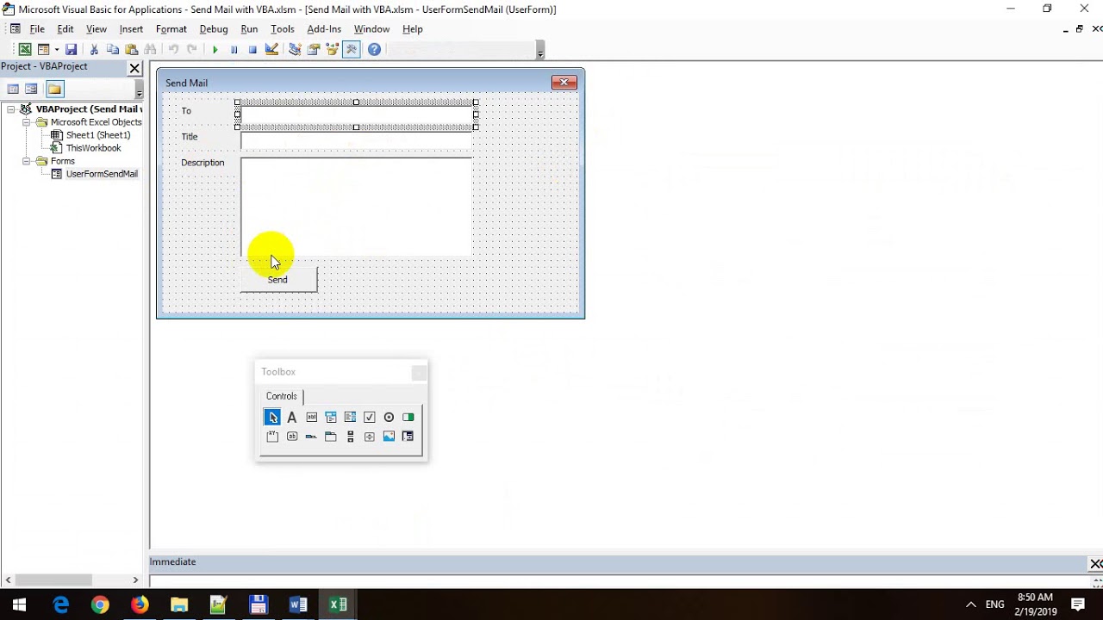Image resolution: width=1103 pixels, height=620 pixels.
Task: Select the Frame tool in Toolbox
Action: (272, 437)
